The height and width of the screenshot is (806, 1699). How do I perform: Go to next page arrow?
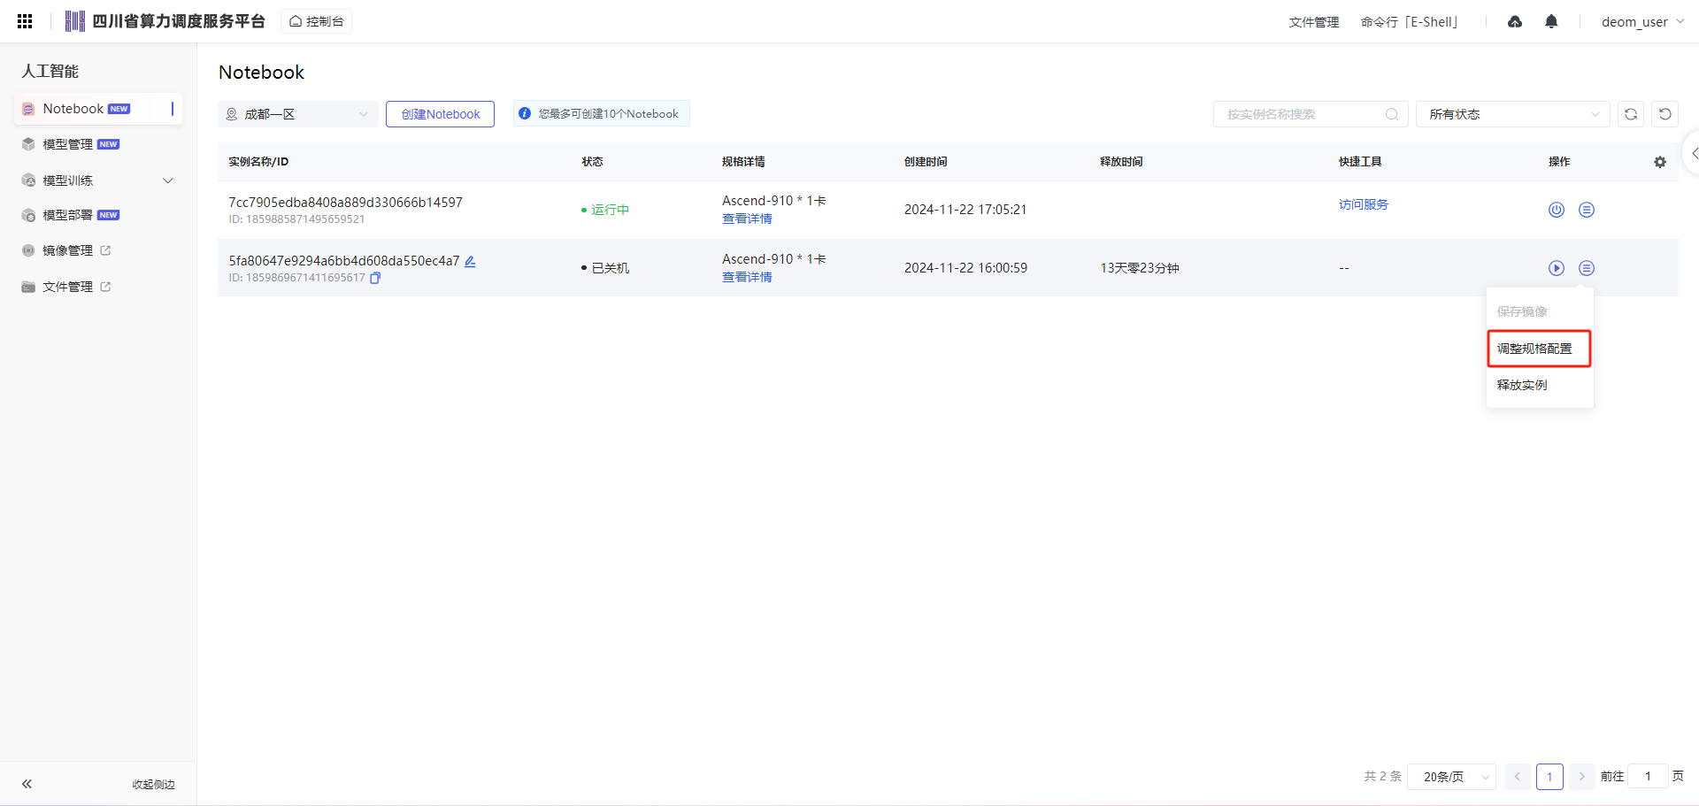point(1581,777)
